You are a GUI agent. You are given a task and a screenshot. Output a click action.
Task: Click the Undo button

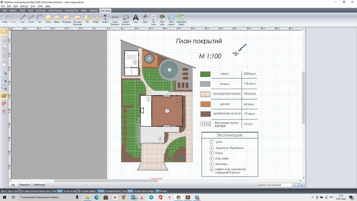(5, 19)
